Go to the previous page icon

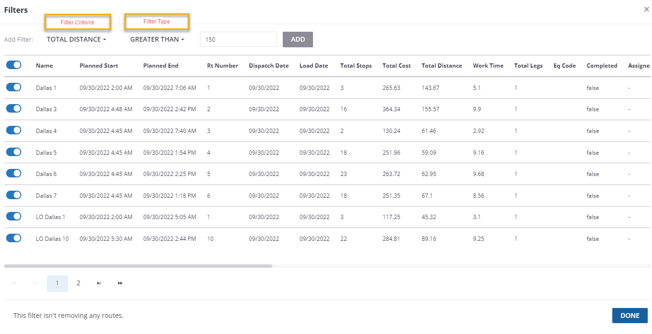click(35, 283)
